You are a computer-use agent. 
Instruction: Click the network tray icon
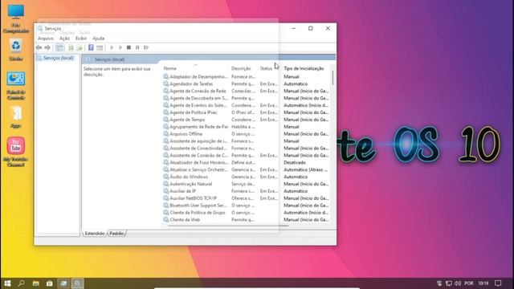pos(448,283)
